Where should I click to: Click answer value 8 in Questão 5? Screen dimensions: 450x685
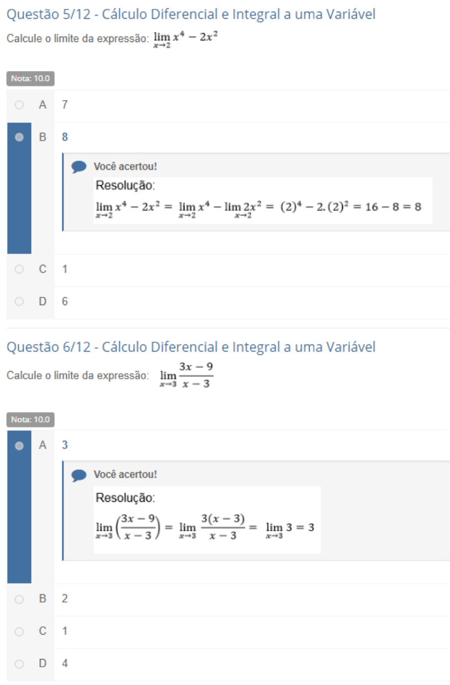65,137
